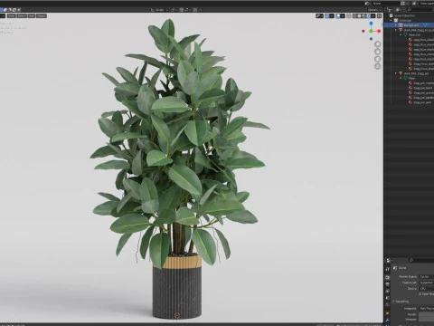The image size is (434, 326).
Task: Click the dark blue negative Z gizmo ball
Action: pyautogui.click(x=371, y=39)
